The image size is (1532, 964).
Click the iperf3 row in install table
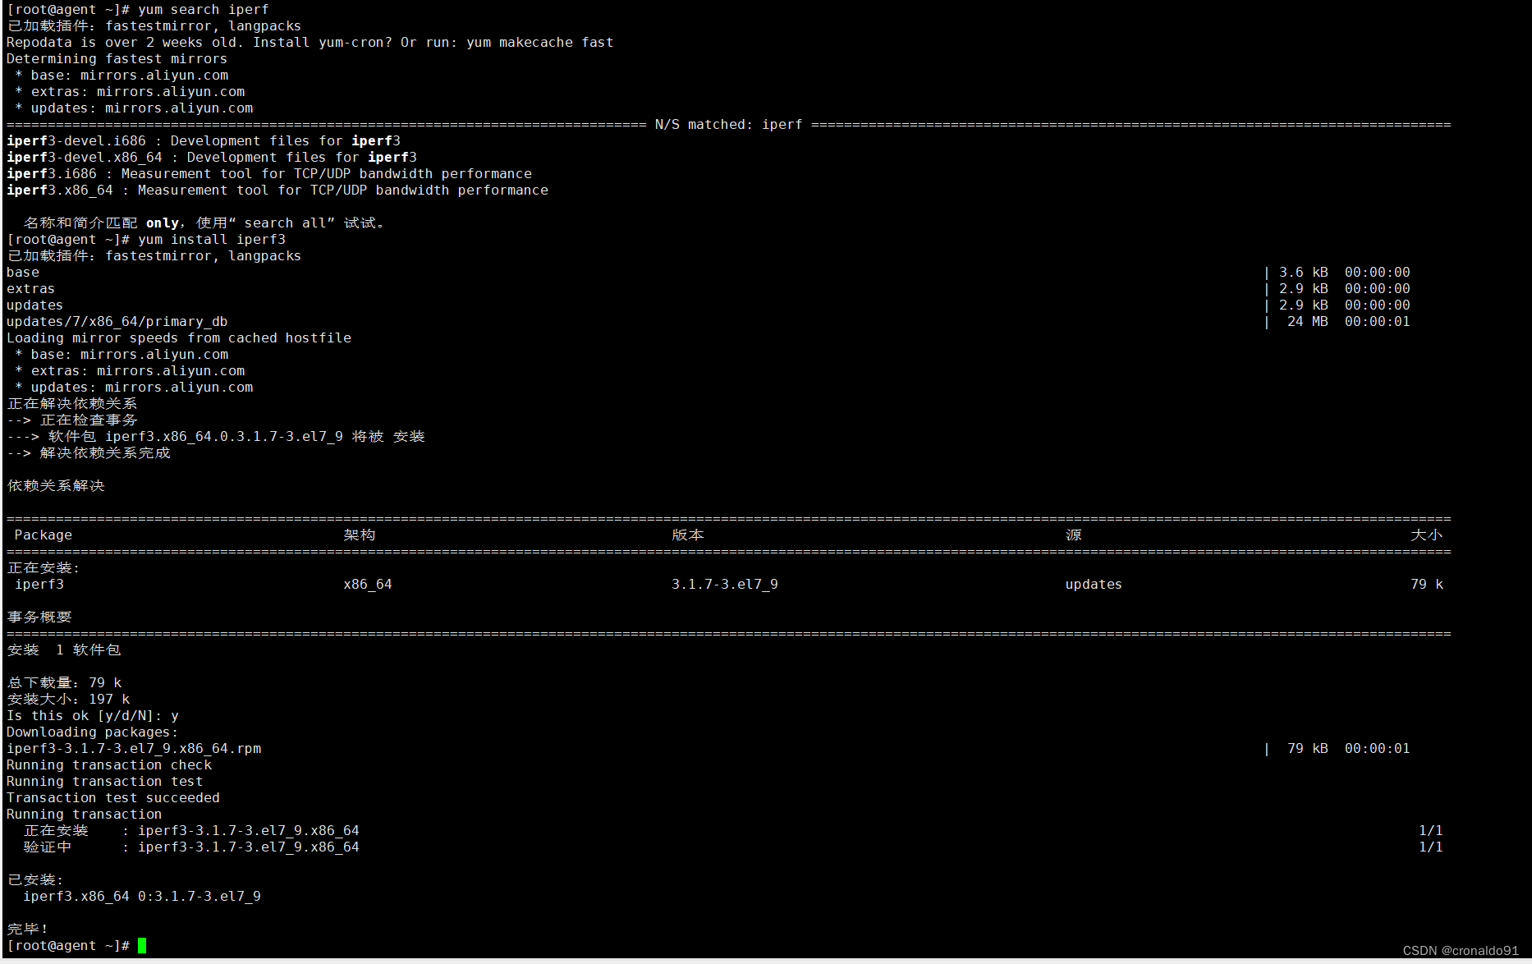pos(39,584)
